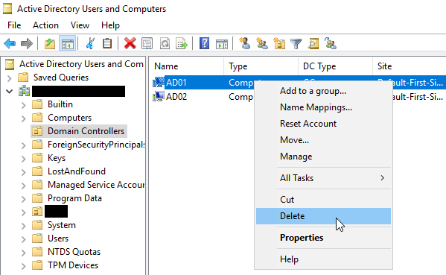Image resolution: width=446 pixels, height=275 pixels.
Task: Click the Show/Hide Action Pane icon
Action: 222,44
